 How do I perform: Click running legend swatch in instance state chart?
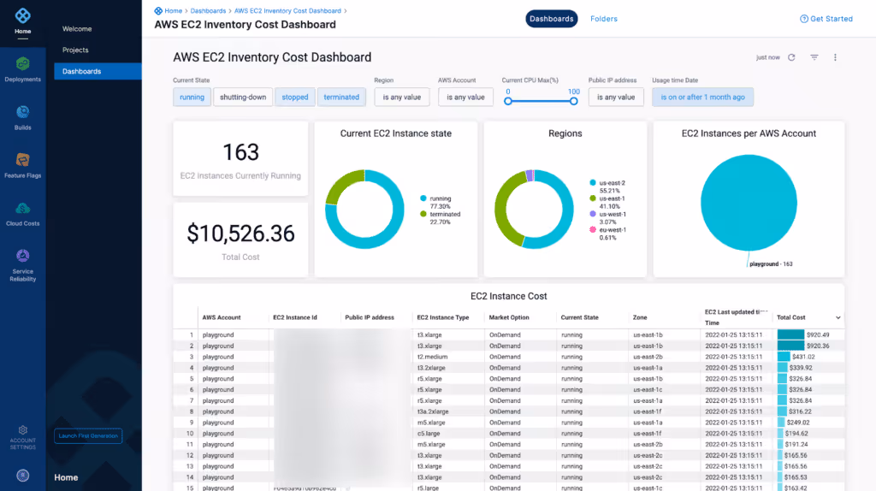point(423,198)
